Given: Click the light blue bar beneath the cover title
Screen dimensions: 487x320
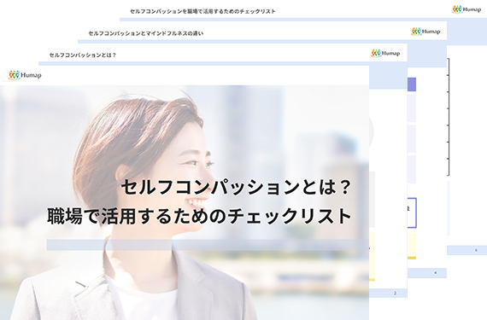Looking at the screenshot, I should 208,245.
